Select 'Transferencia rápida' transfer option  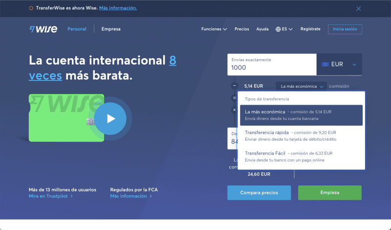click(x=301, y=136)
